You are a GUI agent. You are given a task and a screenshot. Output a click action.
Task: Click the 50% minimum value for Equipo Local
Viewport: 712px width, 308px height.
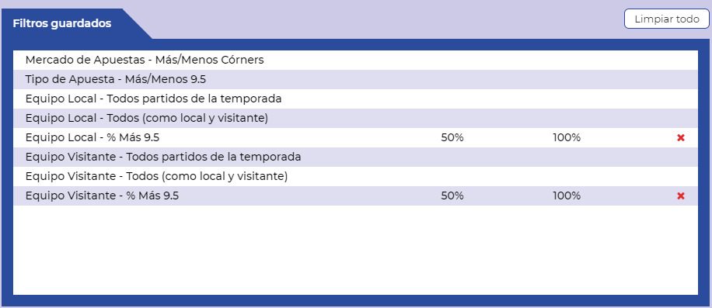click(x=452, y=137)
